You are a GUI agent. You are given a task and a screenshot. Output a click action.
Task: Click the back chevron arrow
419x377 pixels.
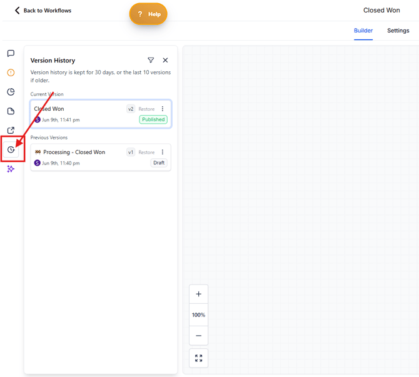18,11
